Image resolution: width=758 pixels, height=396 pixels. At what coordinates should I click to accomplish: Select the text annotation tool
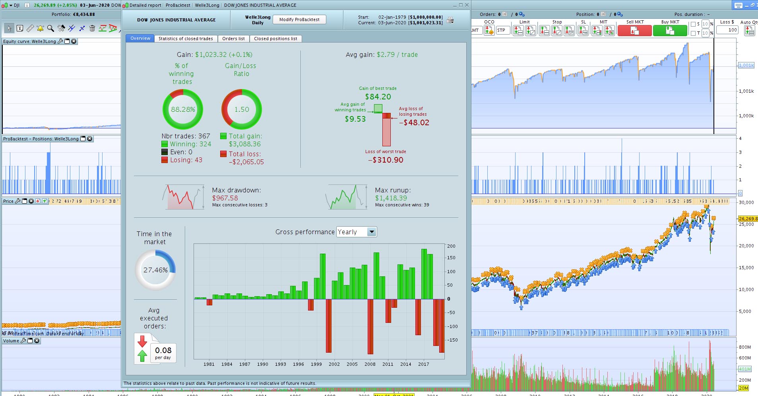click(19, 28)
